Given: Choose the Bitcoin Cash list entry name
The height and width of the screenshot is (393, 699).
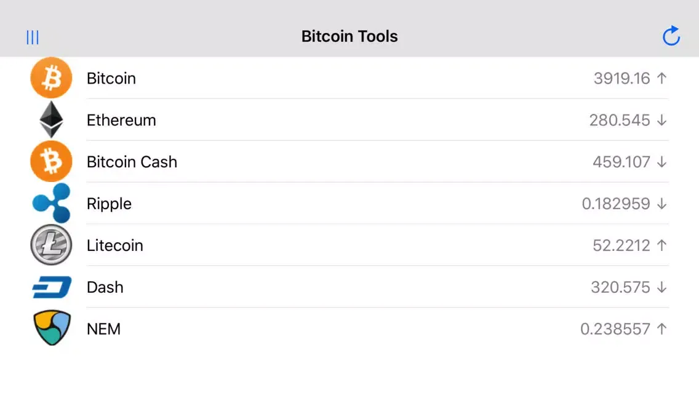Looking at the screenshot, I should tap(132, 162).
